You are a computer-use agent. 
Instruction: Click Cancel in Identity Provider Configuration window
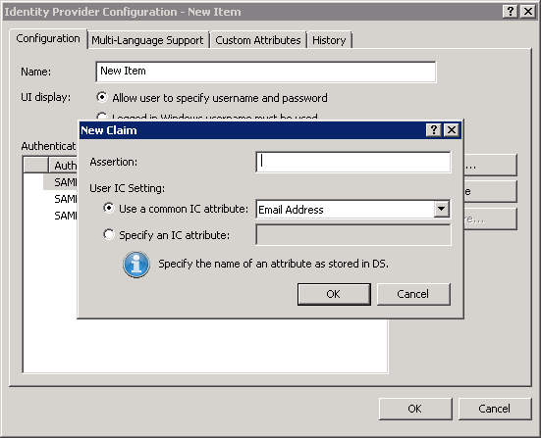click(495, 409)
